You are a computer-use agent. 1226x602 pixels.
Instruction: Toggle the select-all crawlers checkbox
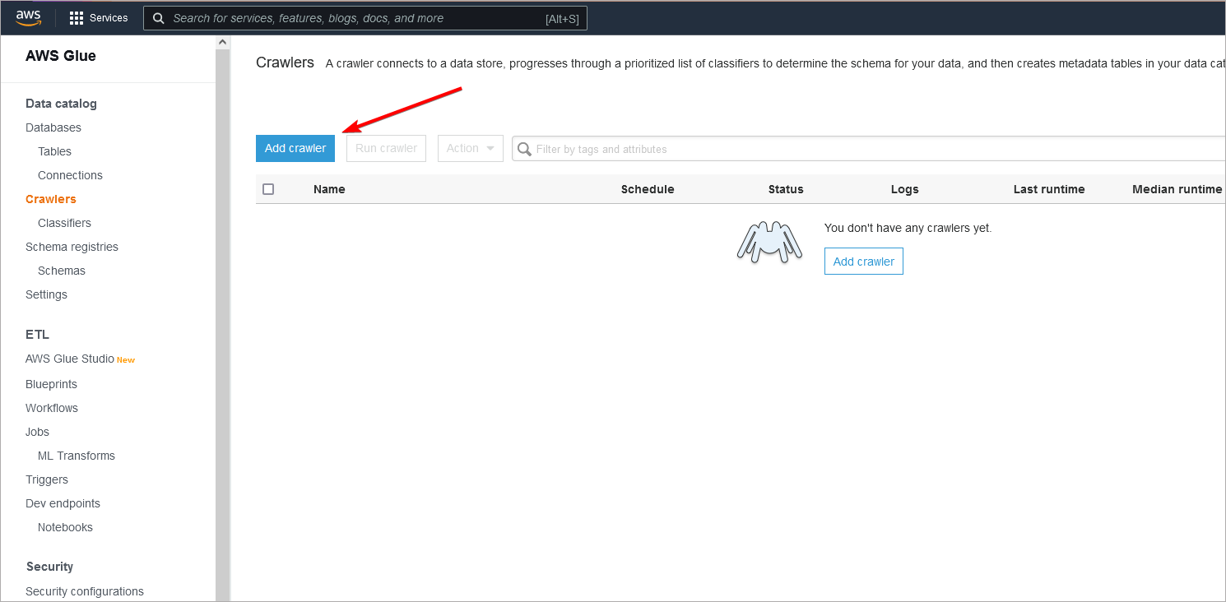(268, 189)
